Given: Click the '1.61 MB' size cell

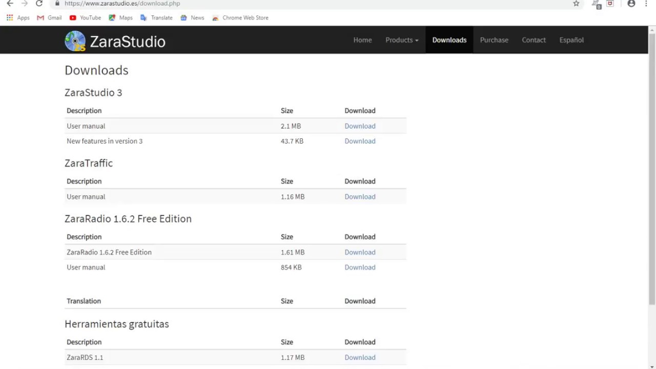Looking at the screenshot, I should pyautogui.click(x=293, y=252).
